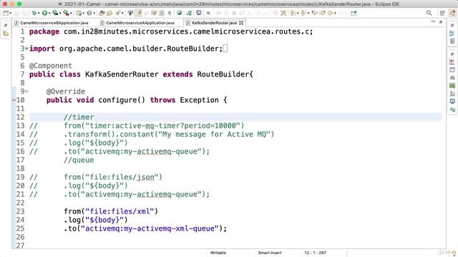Restore the left minimized view stack
Image resolution: width=458 pixels, height=257 pixels.
point(6,26)
